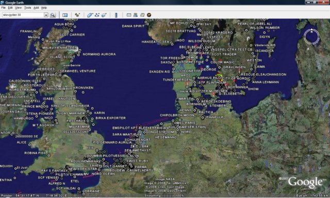The width and height of the screenshot is (330, 198).
Task: Open the view in Google Maps icon
Action: pyautogui.click(x=142, y=15)
